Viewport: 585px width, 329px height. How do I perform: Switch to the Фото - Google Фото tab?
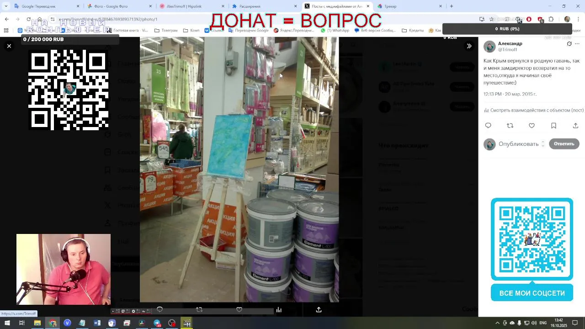click(119, 6)
